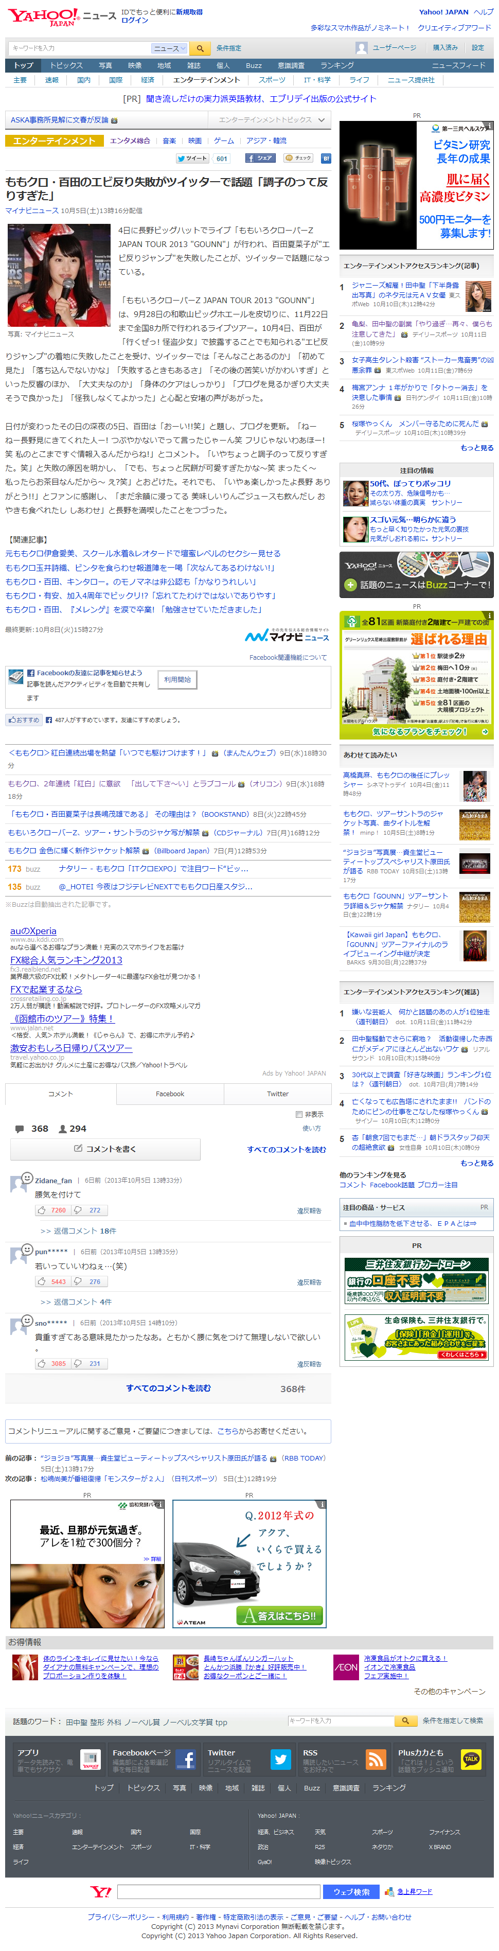Viewport: 499px width, 1951px height.
Task: Click thumbnail beside 高橋真麻 recommended article
Action: pyautogui.click(x=475, y=785)
